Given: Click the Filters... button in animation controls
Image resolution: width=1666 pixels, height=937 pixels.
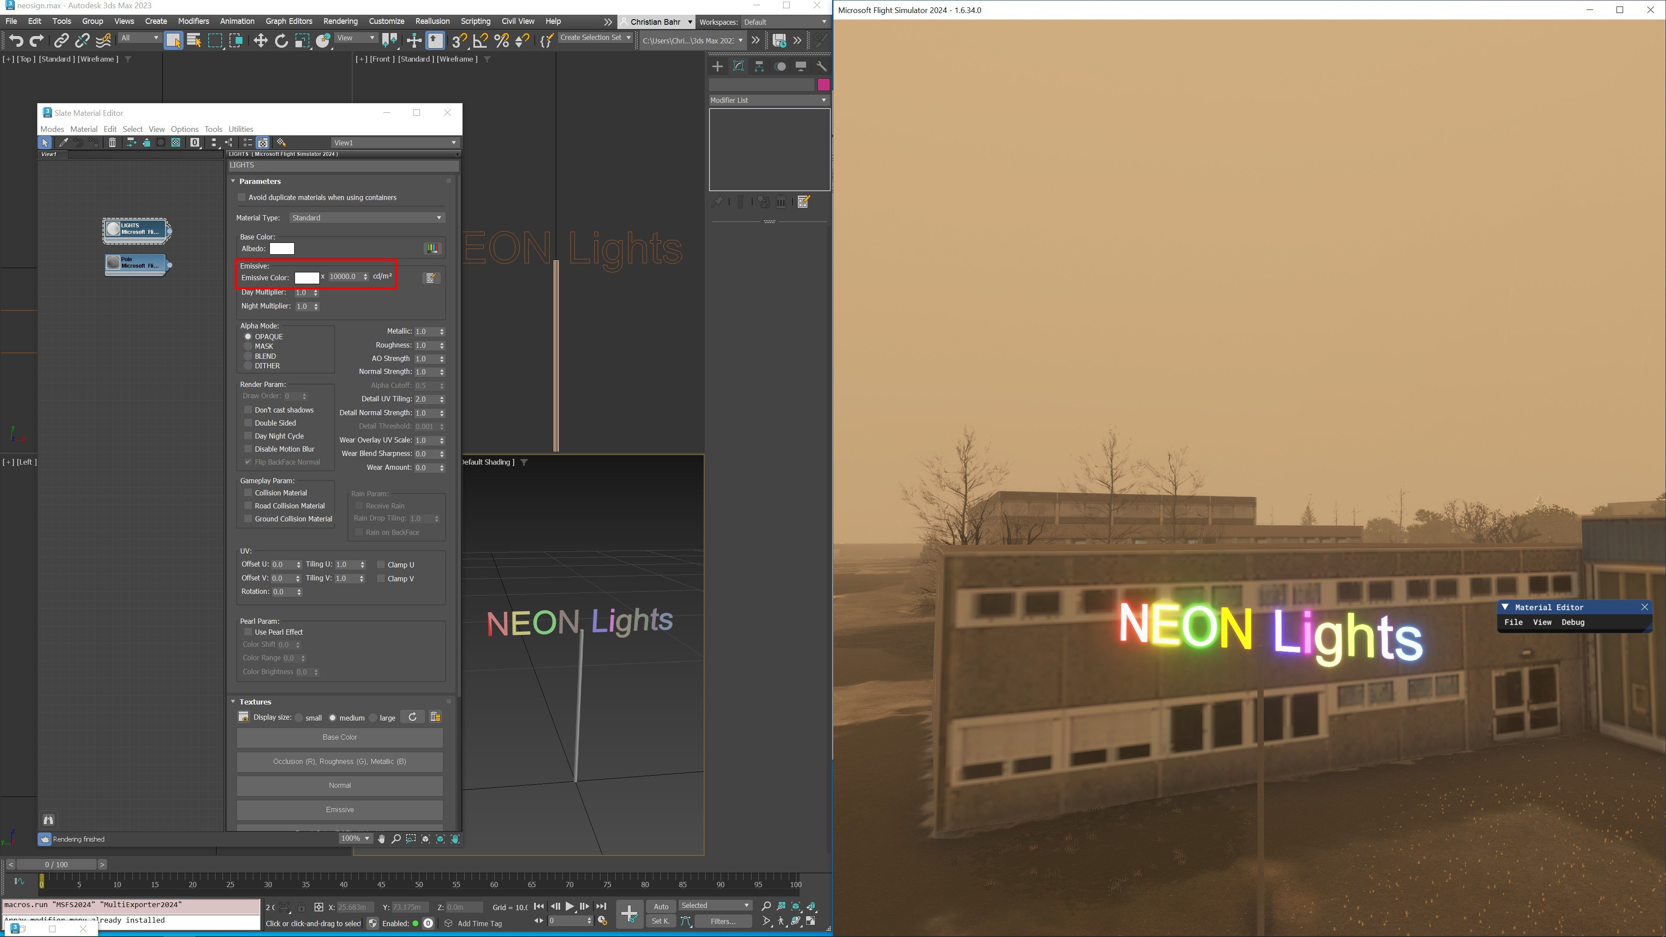Looking at the screenshot, I should (722, 921).
